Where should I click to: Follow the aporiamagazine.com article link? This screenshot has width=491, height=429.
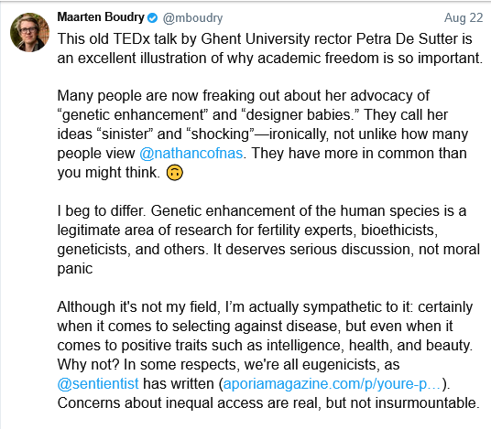(x=332, y=384)
